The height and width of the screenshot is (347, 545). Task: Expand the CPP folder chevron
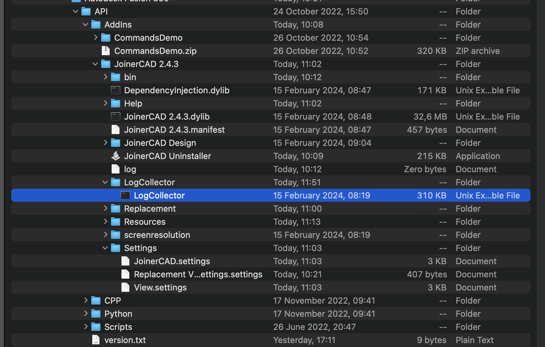point(86,300)
